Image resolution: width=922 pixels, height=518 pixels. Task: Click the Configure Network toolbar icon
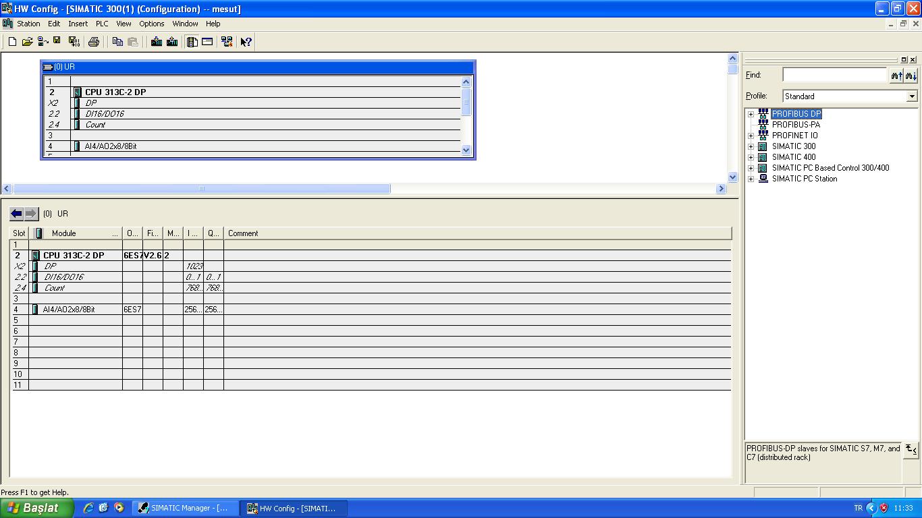226,42
